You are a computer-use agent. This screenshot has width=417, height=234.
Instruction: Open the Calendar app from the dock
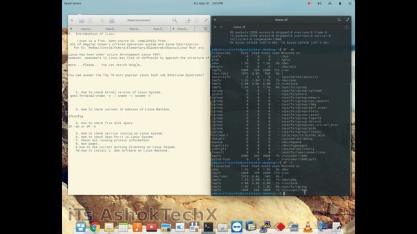coord(123,227)
